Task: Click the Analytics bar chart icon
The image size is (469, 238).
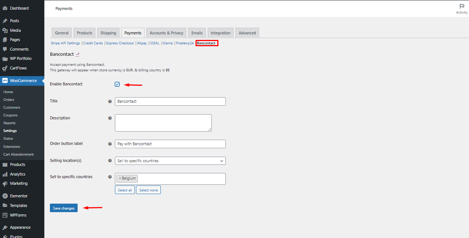Action: tap(5, 174)
